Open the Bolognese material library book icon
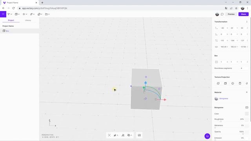This screenshot has height=141, width=251. coord(247,108)
